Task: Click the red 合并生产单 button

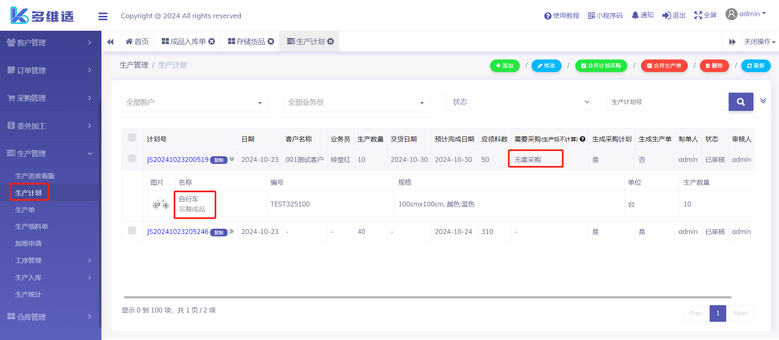Action: click(x=664, y=66)
